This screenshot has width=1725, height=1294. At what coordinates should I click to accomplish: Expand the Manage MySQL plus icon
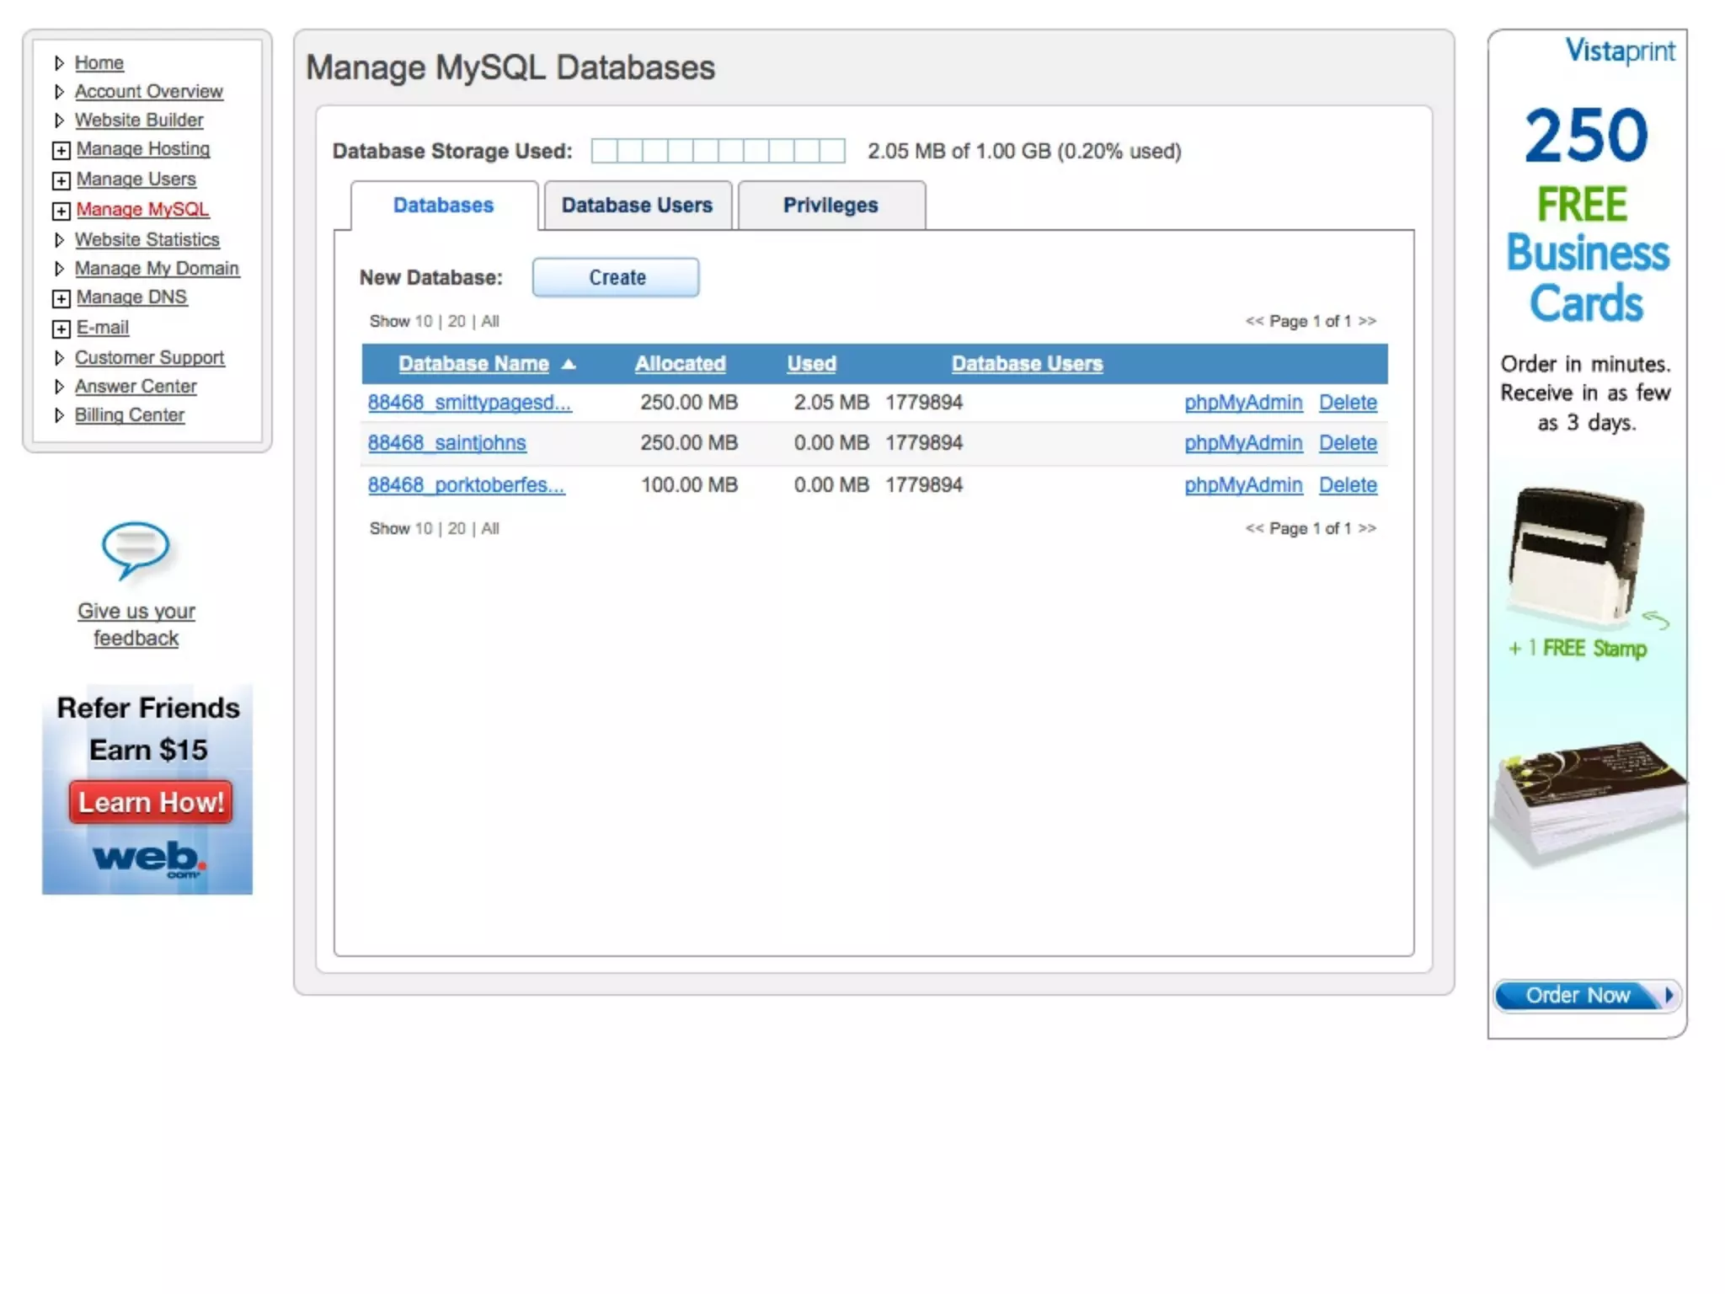61,211
